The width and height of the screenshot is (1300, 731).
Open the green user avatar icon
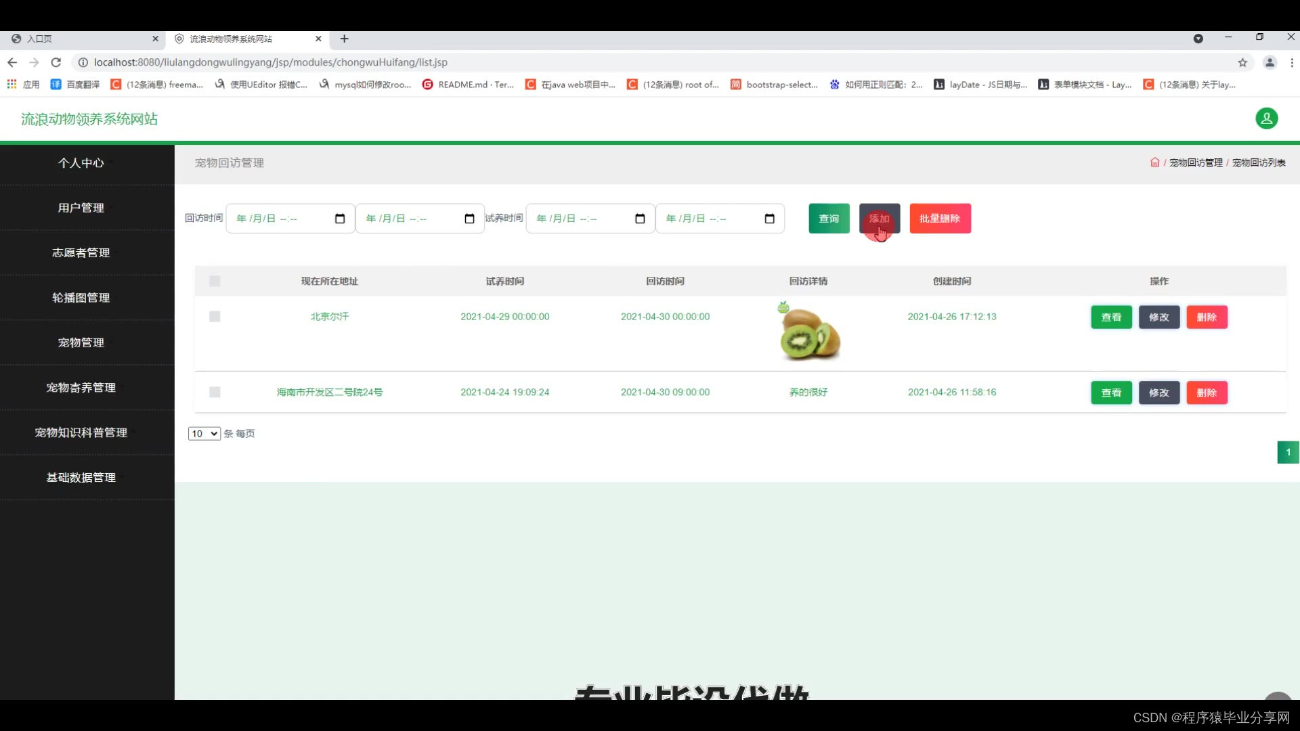1266,118
